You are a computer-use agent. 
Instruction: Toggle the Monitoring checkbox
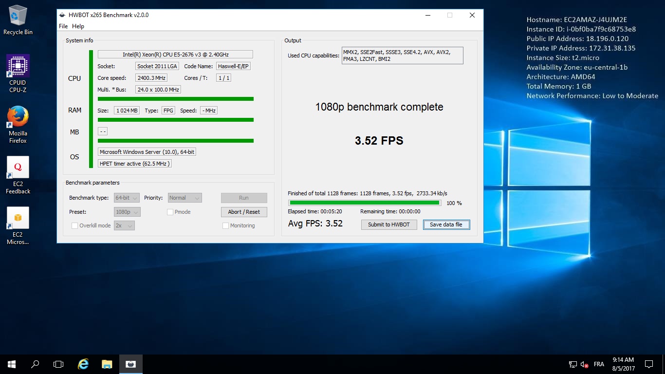click(225, 225)
